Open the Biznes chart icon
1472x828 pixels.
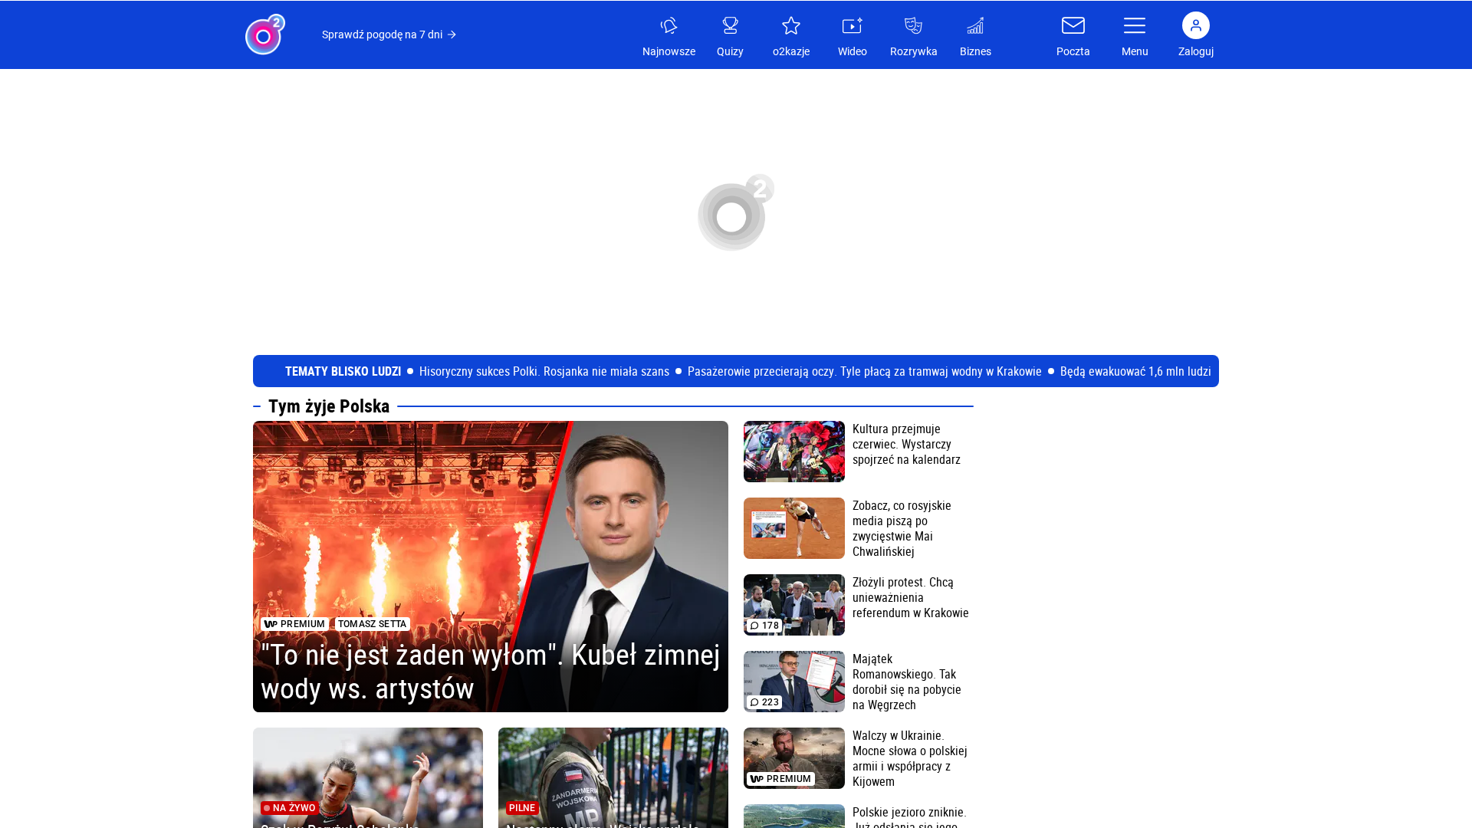pyautogui.click(x=975, y=26)
